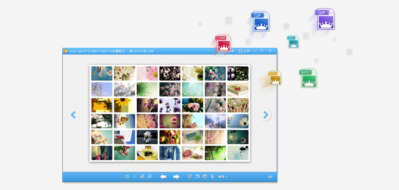Screen dimensions: 399x190
Task: Delete the image with the trash icon
Action: (x=213, y=177)
